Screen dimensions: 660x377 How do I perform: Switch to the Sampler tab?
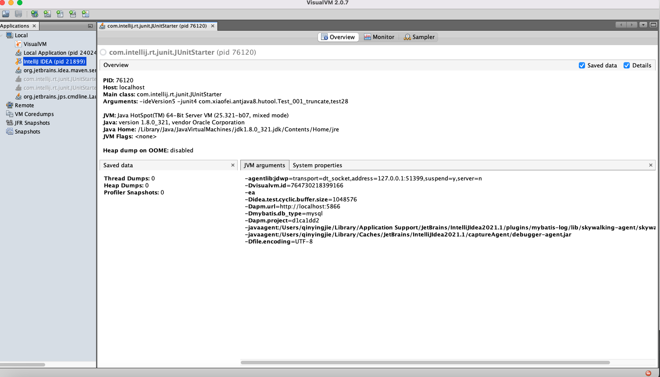pos(419,37)
